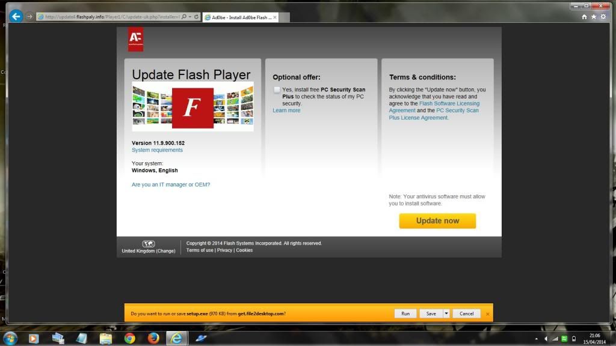Click Cancel in the download bar
This screenshot has height=346, width=616.
[x=467, y=314]
